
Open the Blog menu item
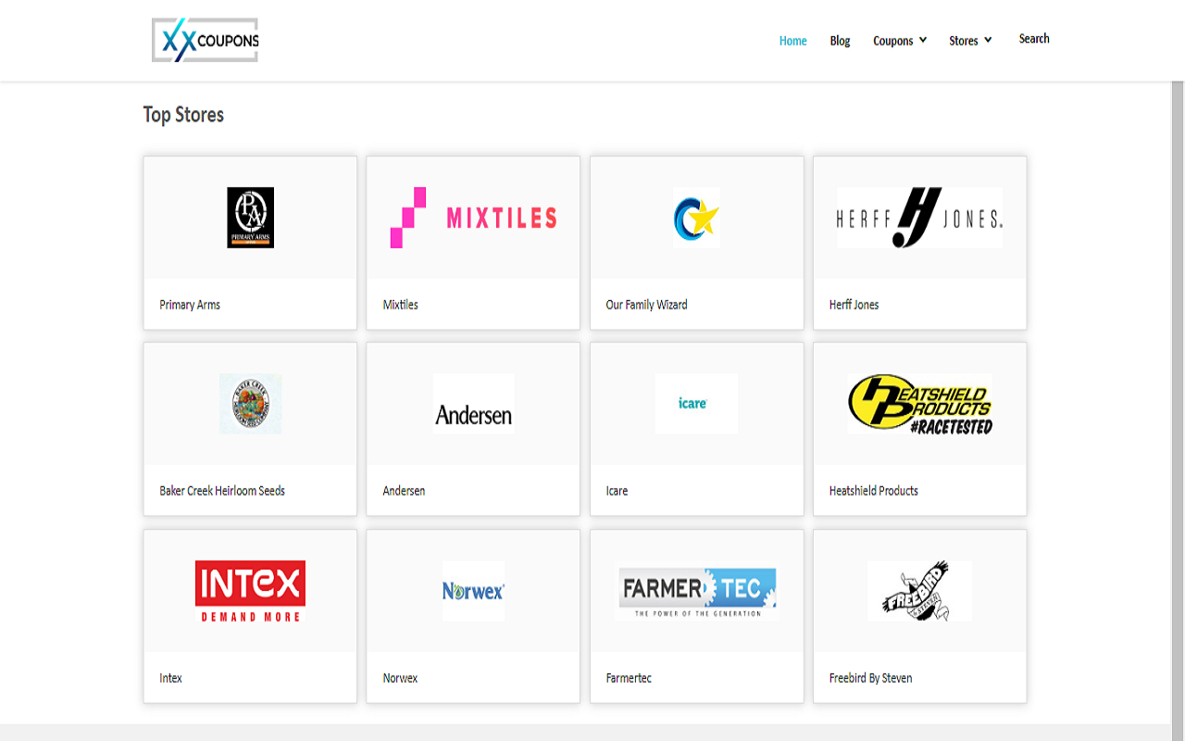point(841,41)
